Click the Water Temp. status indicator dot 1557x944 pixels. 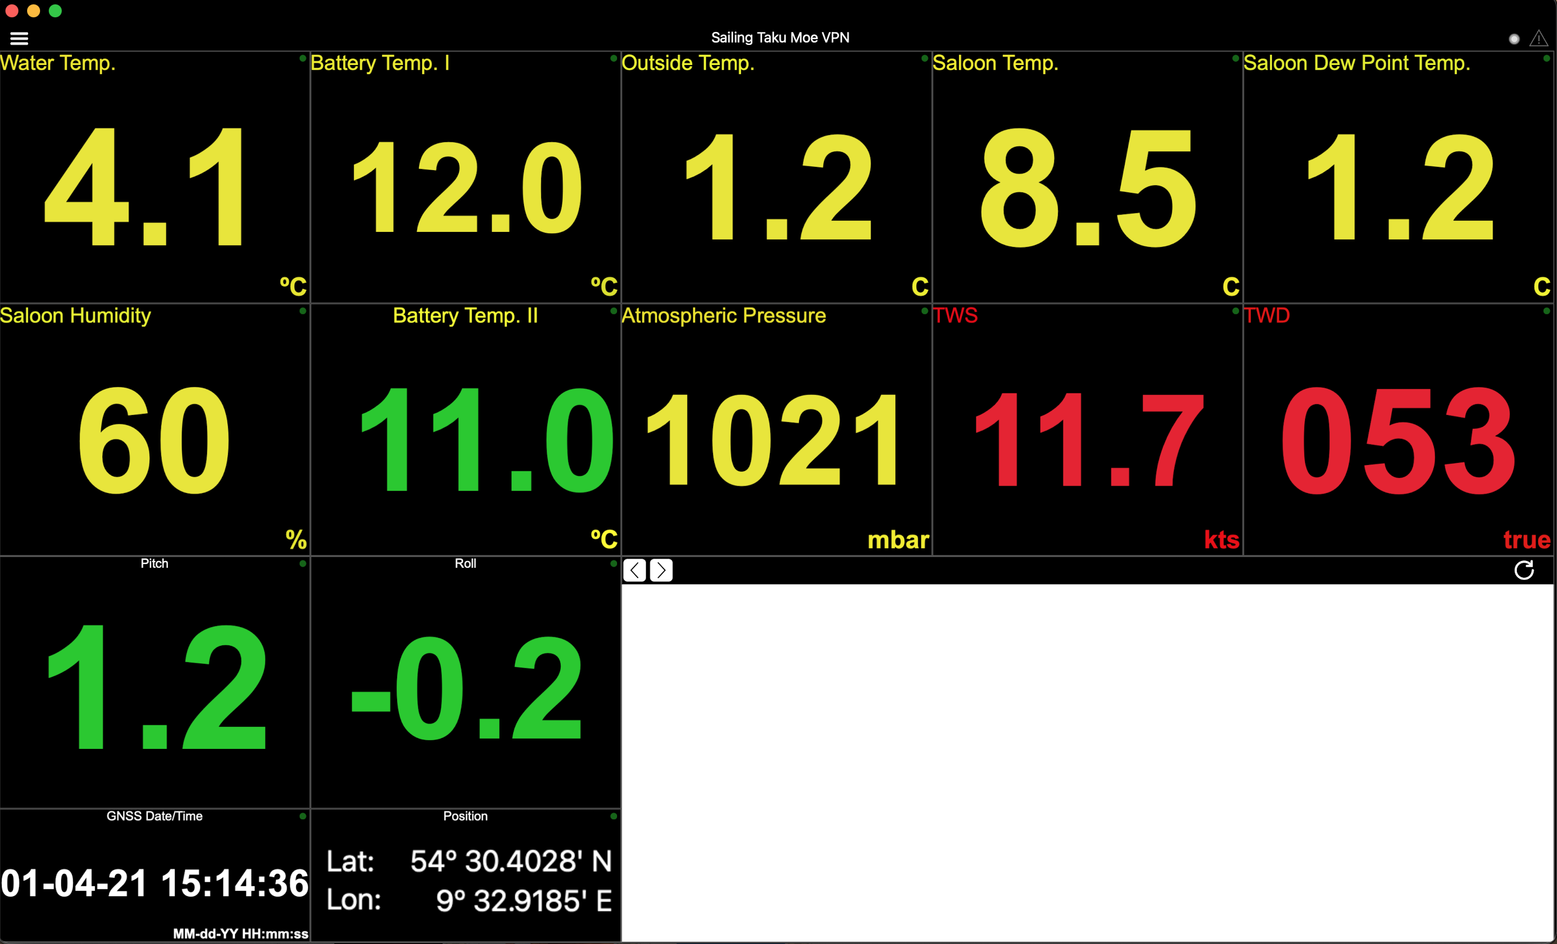[303, 58]
